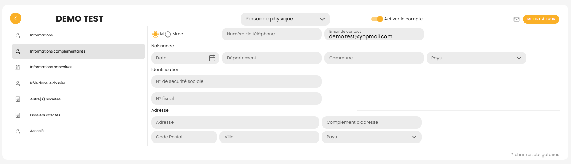The width and height of the screenshot is (571, 164).
Task: Open the birth date calendar picker icon
Action: click(x=212, y=58)
